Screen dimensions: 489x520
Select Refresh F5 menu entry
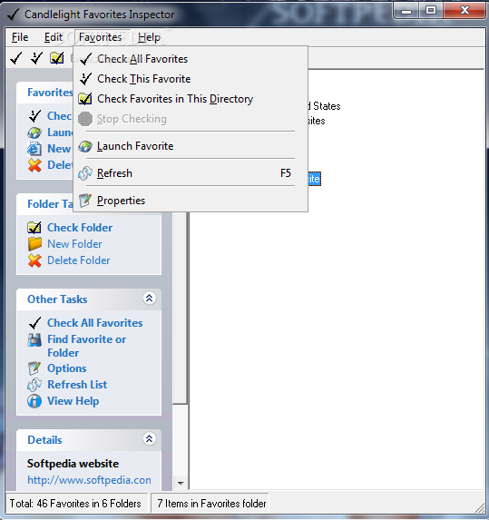pos(191,173)
